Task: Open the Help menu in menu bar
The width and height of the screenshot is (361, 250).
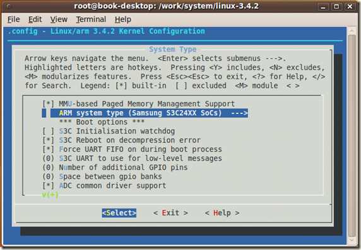Action: (123, 20)
